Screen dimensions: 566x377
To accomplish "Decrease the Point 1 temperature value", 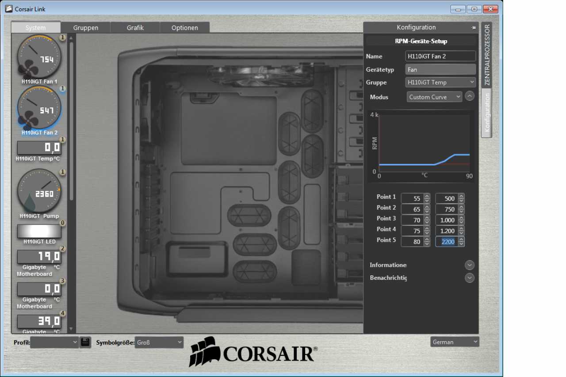I will click(427, 201).
